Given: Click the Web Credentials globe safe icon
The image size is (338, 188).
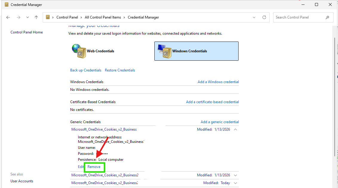Looking at the screenshot, I should point(79,51).
